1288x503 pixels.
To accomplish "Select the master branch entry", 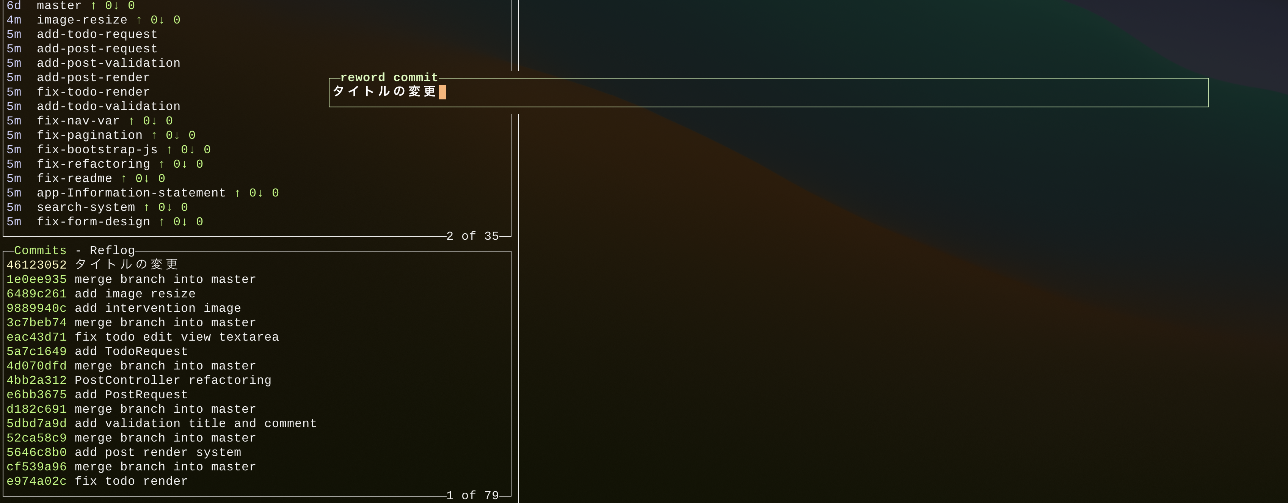I will 59,5.
